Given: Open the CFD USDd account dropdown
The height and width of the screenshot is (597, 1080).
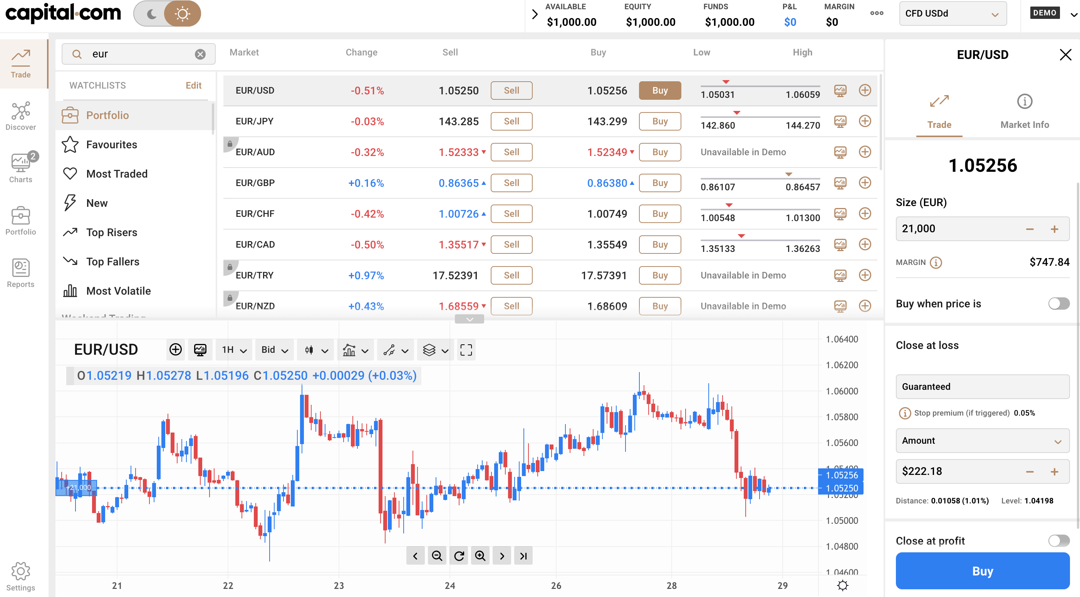Looking at the screenshot, I should pyautogui.click(x=953, y=13).
